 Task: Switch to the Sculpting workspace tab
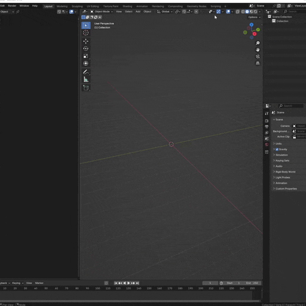pyautogui.click(x=77, y=7)
